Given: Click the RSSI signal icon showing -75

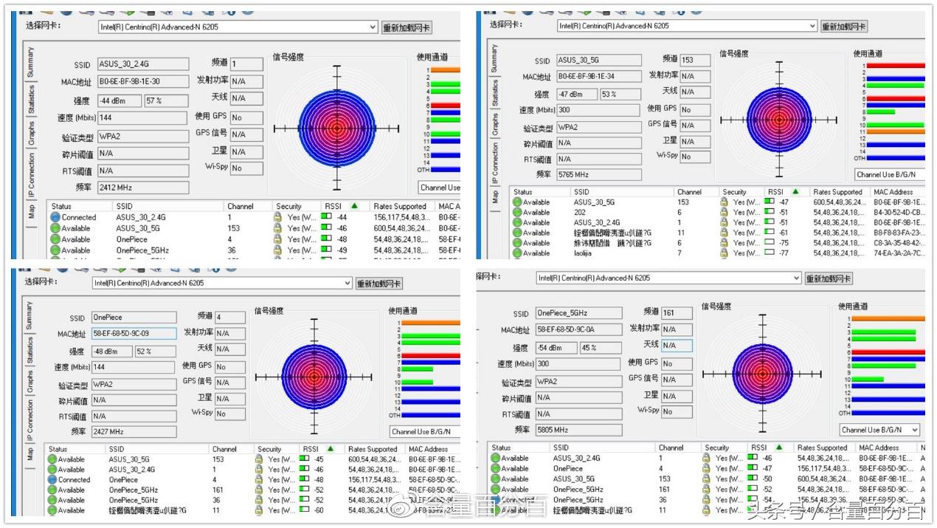Looking at the screenshot, I should [x=769, y=243].
